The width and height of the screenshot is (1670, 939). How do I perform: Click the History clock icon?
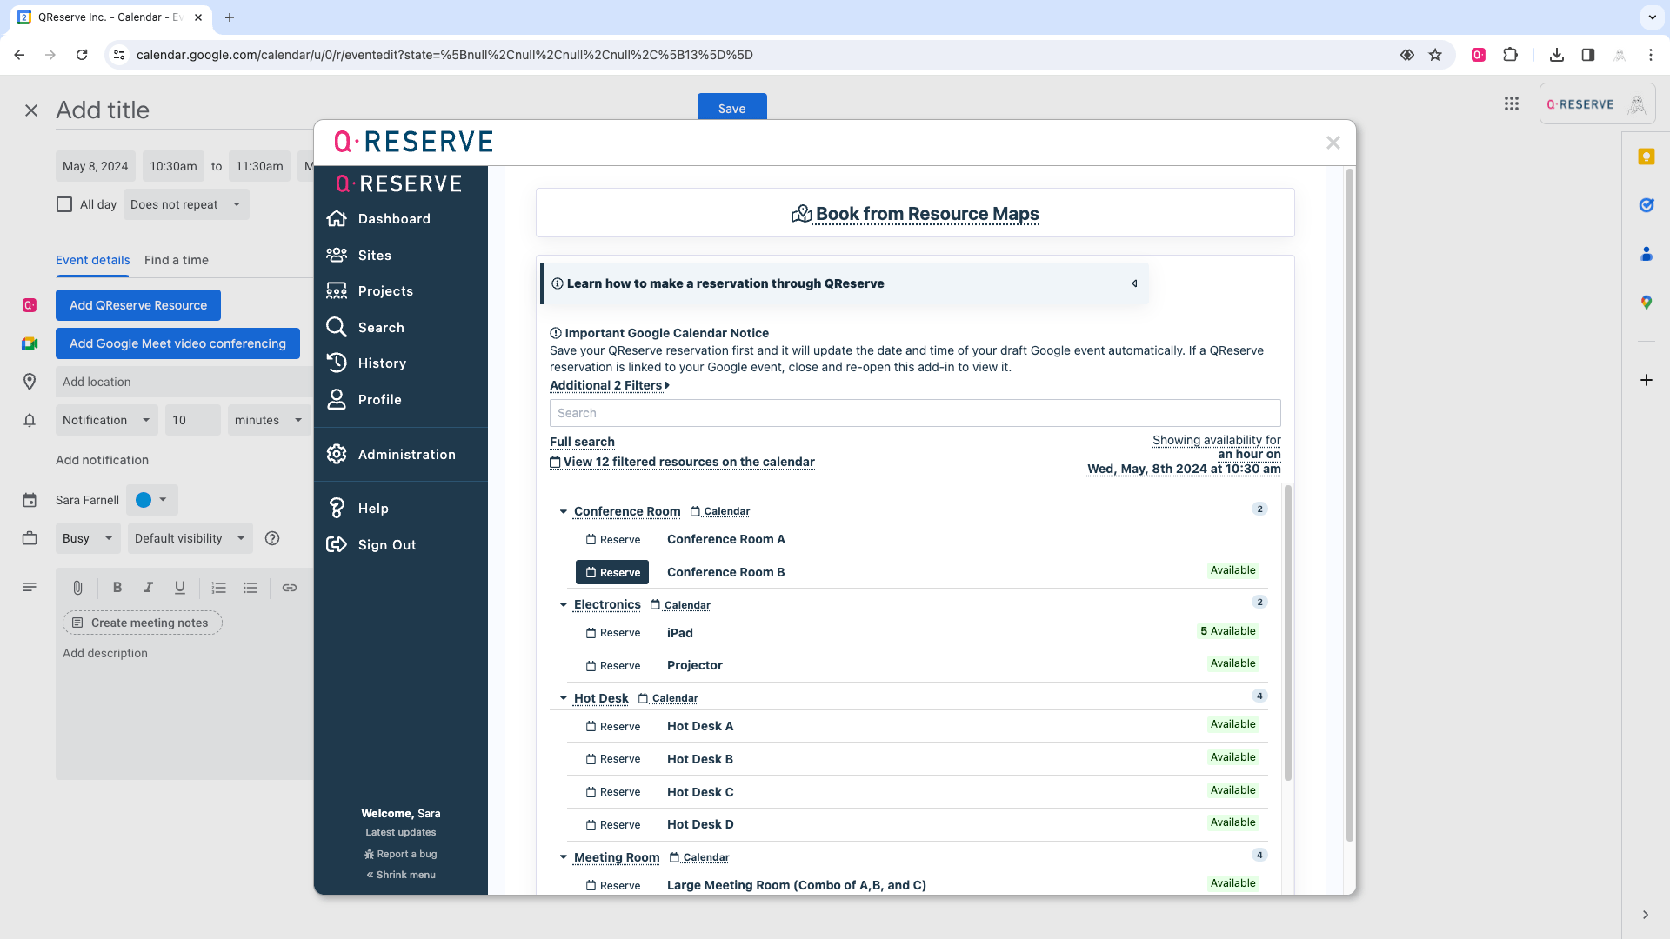[337, 363]
